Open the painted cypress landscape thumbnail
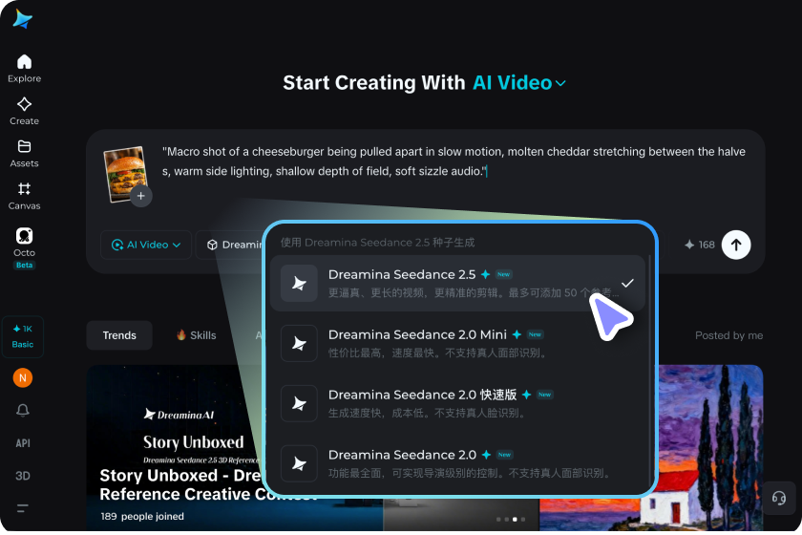The height and width of the screenshot is (535, 802). coord(710,448)
